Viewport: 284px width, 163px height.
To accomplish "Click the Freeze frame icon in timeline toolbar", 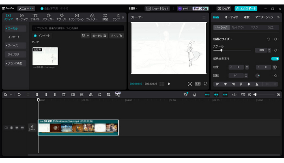I will 73,95.
